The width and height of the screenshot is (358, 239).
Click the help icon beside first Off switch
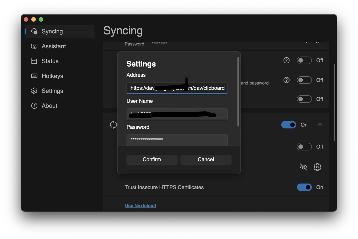(286, 60)
